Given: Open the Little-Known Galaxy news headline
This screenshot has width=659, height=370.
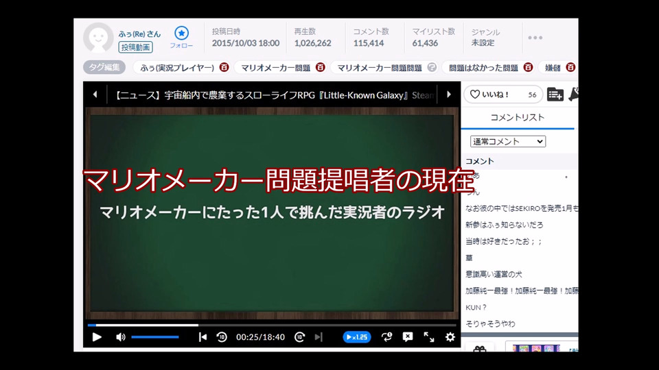Looking at the screenshot, I should [274, 95].
